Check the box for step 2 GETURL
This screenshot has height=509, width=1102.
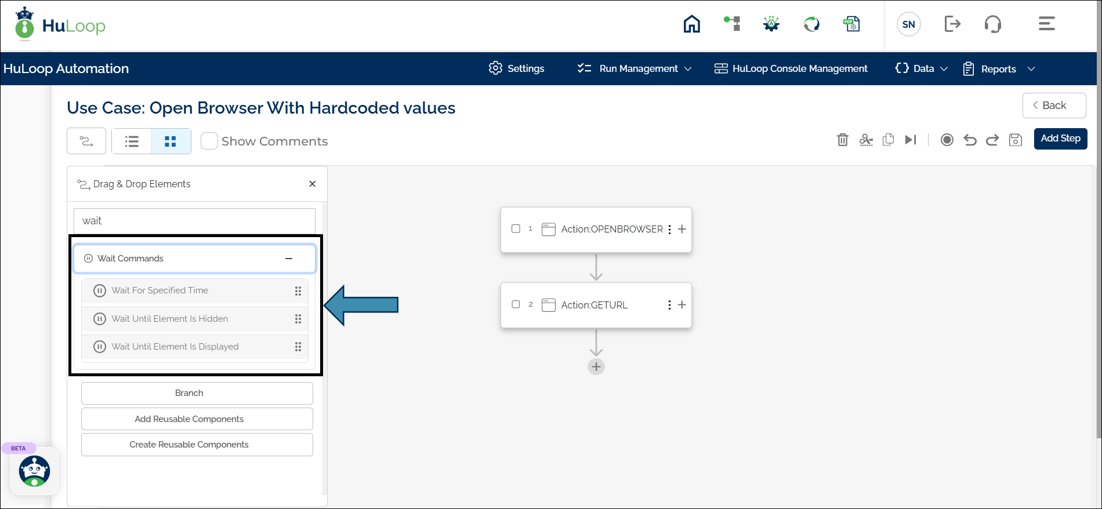coord(516,304)
